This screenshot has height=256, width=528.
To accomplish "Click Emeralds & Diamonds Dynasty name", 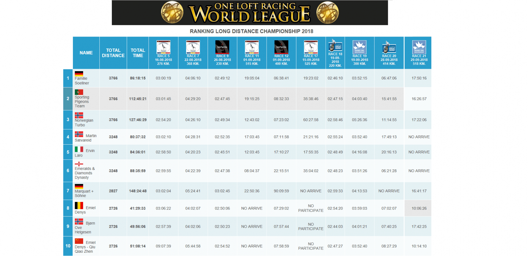I will (84, 173).
